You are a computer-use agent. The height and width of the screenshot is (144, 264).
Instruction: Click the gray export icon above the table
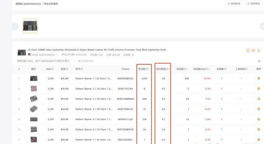pos(259,61)
